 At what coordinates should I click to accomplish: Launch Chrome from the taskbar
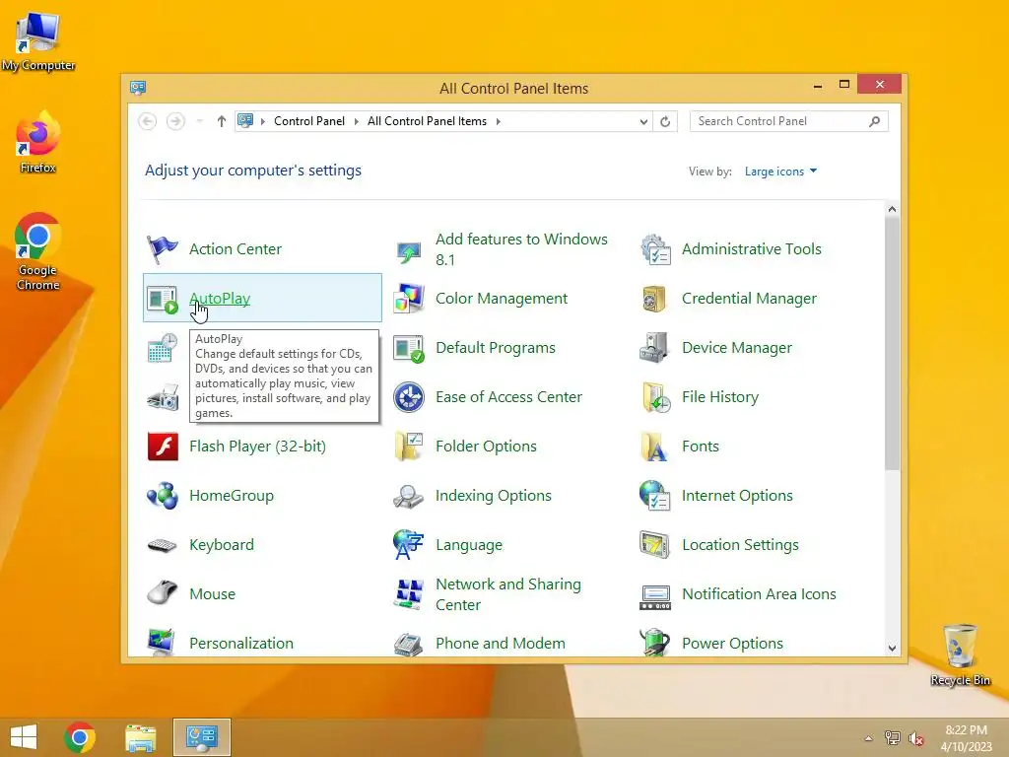point(80,737)
